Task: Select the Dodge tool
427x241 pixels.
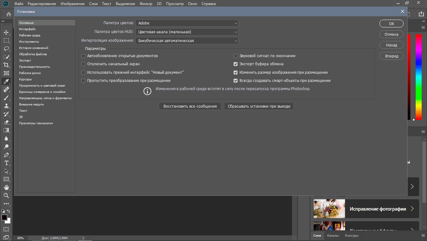Action: coord(6,147)
